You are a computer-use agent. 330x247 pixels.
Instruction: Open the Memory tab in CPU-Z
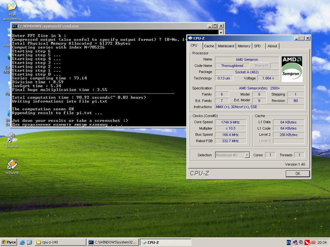pos(244,46)
